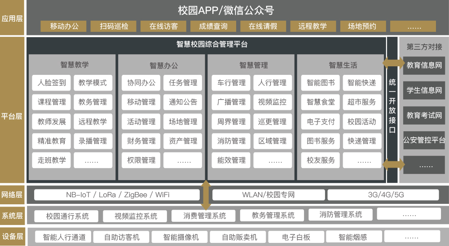449x246 pixels.
Task: Open the 教务管理系统 box
Action: (x=272, y=216)
